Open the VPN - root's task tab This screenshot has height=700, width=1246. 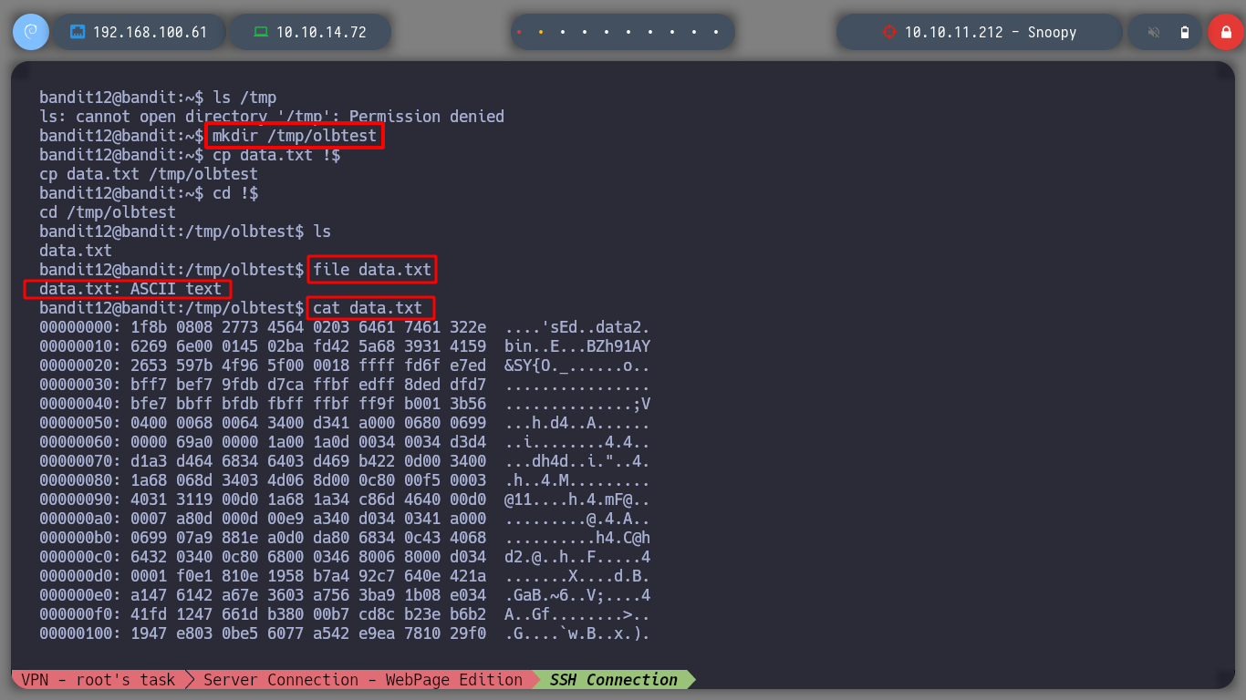tap(99, 680)
